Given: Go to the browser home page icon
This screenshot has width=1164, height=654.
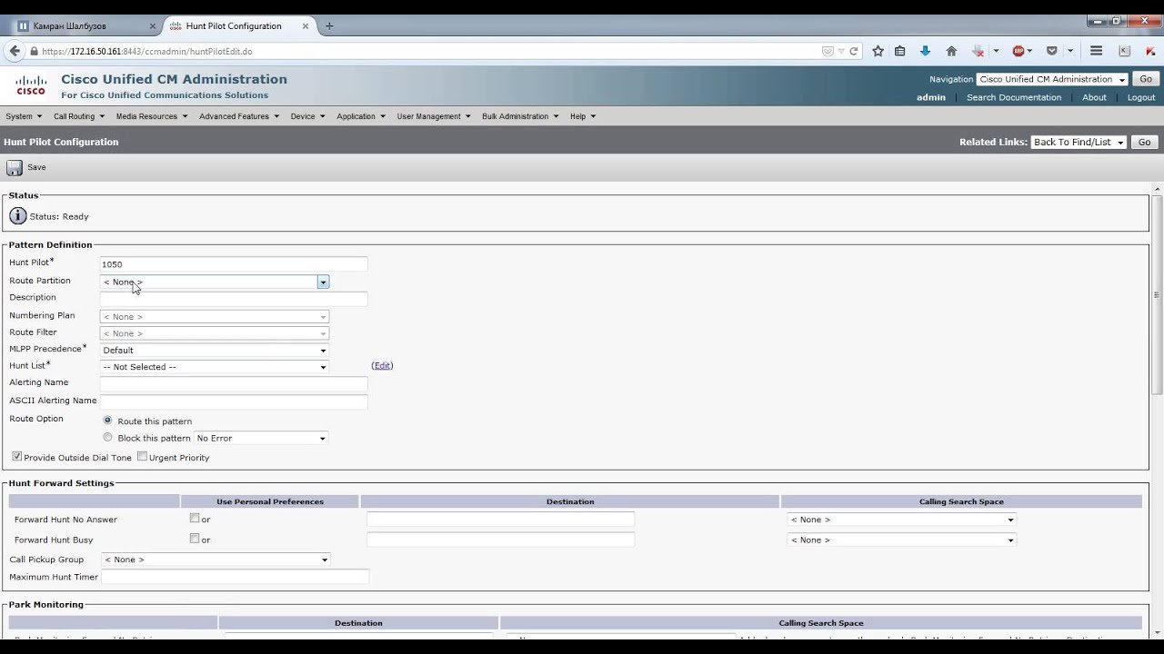Looking at the screenshot, I should coord(951,52).
